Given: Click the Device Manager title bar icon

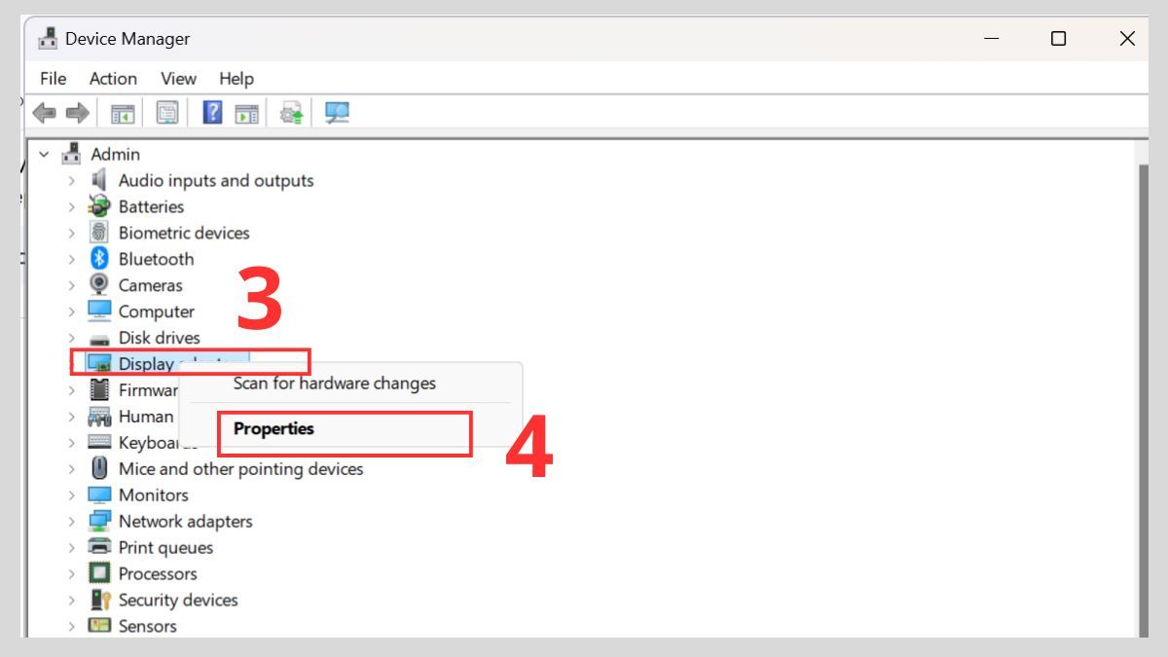Looking at the screenshot, I should click(47, 39).
